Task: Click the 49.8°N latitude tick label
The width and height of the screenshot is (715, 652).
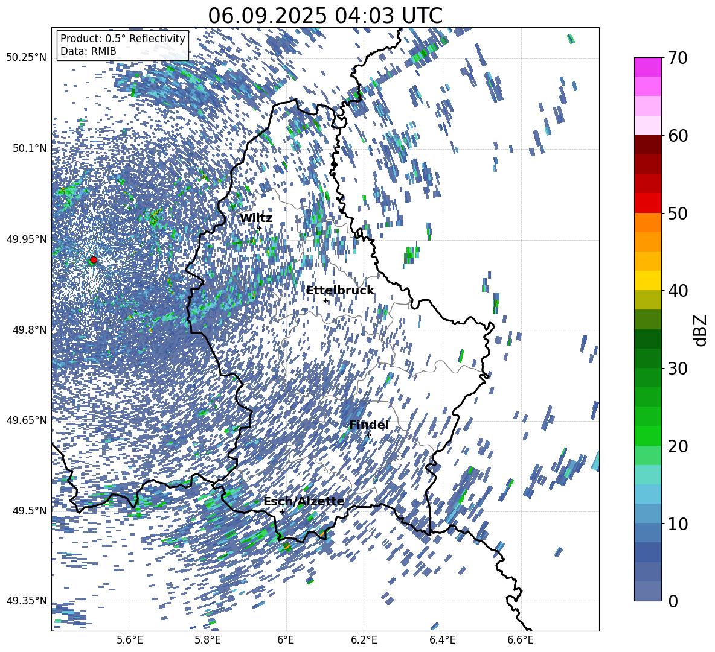Action: [30, 329]
